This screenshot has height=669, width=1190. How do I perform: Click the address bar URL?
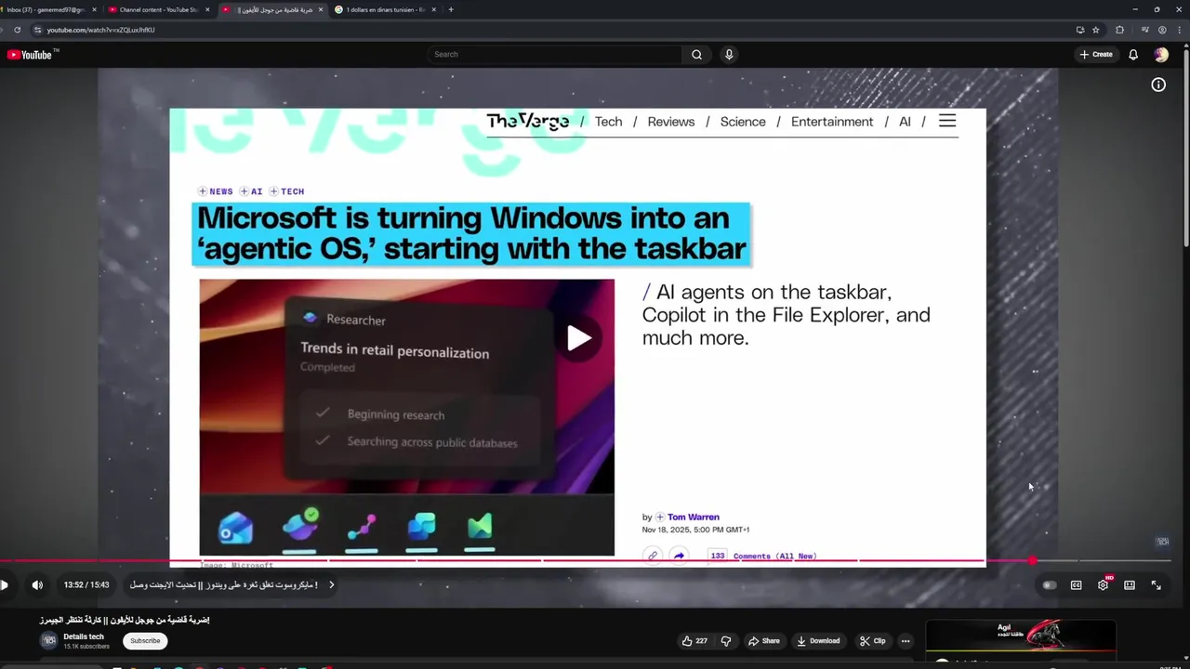[100, 30]
